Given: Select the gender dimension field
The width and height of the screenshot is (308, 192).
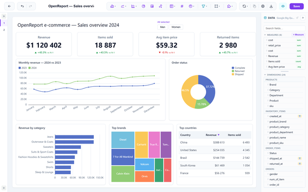Looking at the screenshot, I should point(284,174).
